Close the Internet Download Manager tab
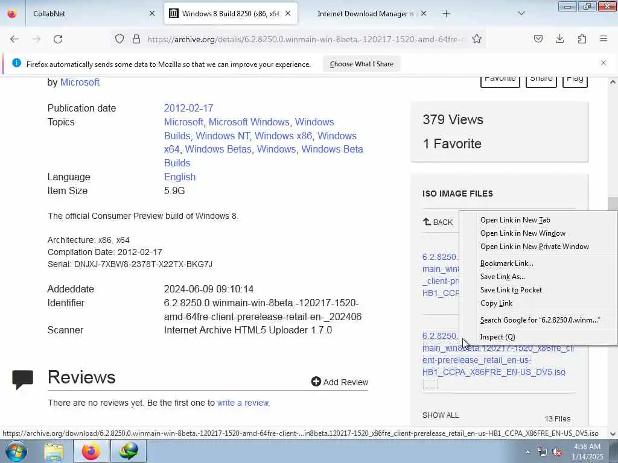 click(423, 13)
